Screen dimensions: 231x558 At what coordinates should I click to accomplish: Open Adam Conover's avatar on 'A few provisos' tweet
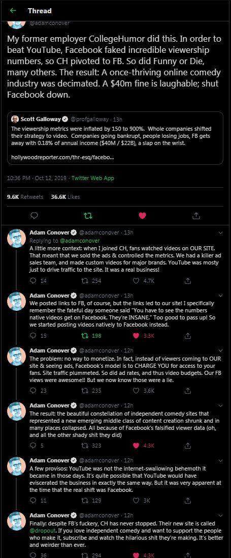click(x=16, y=466)
